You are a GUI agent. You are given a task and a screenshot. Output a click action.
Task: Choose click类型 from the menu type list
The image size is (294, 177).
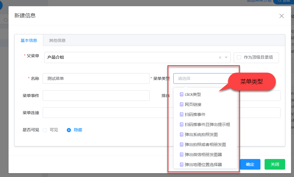[205, 94]
